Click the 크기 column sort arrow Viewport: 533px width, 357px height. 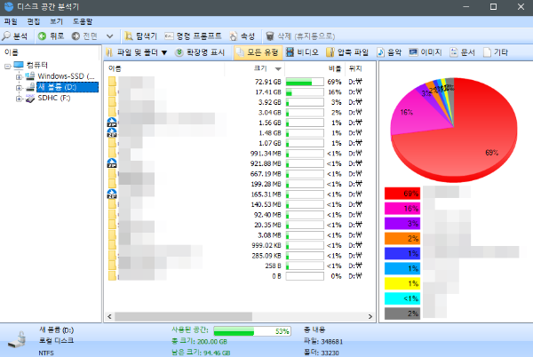point(278,69)
